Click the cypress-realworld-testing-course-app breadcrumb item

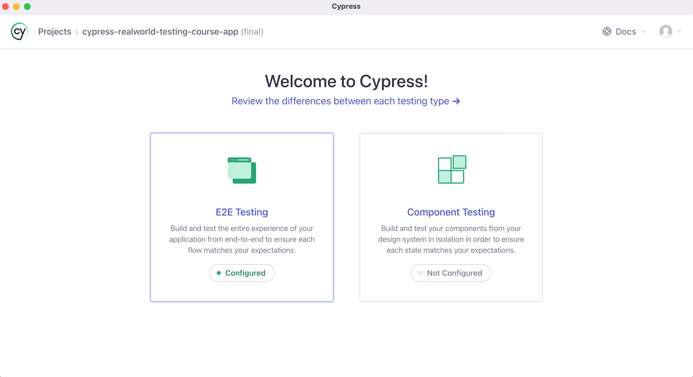(160, 31)
